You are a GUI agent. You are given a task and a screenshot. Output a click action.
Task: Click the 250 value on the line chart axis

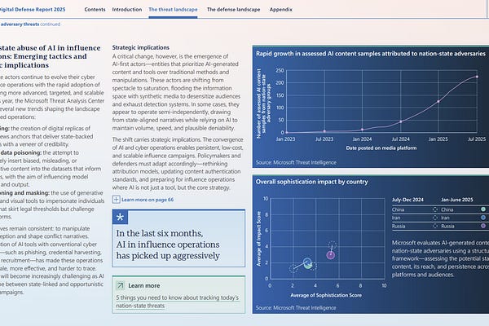280,71
